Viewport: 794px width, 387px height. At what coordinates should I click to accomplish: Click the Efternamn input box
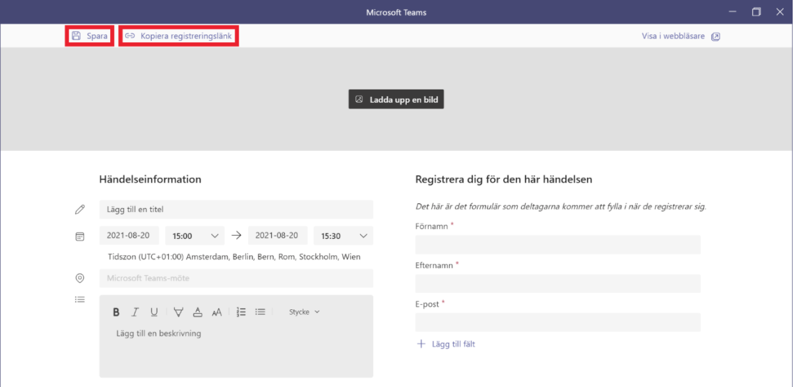coord(558,284)
